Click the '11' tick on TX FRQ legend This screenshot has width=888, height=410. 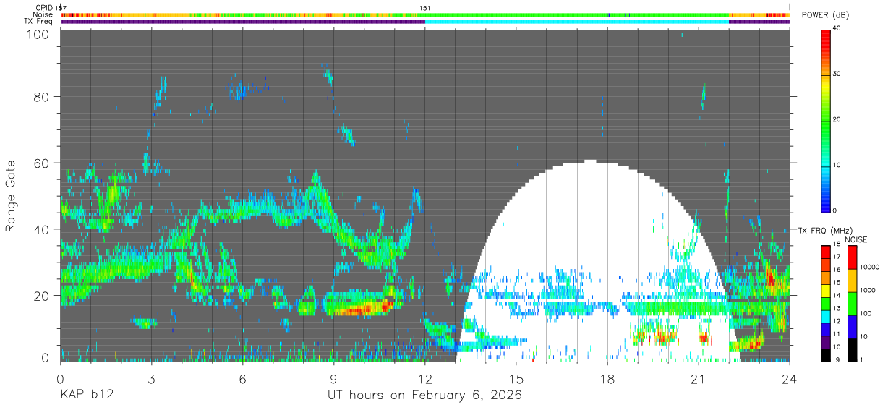tap(837, 334)
